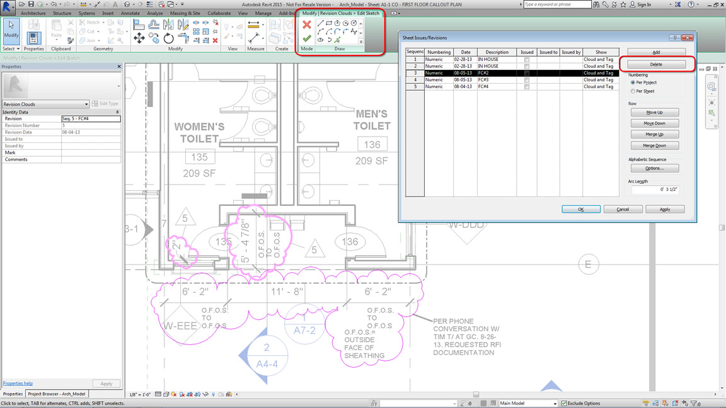Open Show dropdown for FC#4 row

[x=601, y=86]
